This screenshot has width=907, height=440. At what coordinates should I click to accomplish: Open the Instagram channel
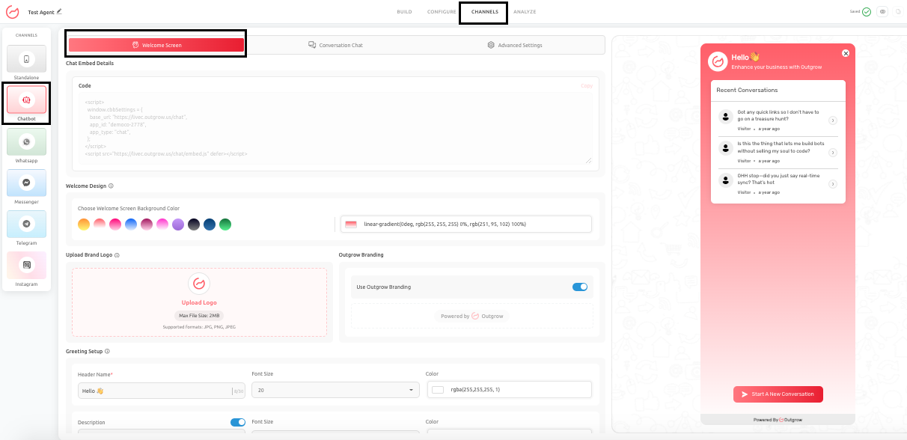click(26, 265)
